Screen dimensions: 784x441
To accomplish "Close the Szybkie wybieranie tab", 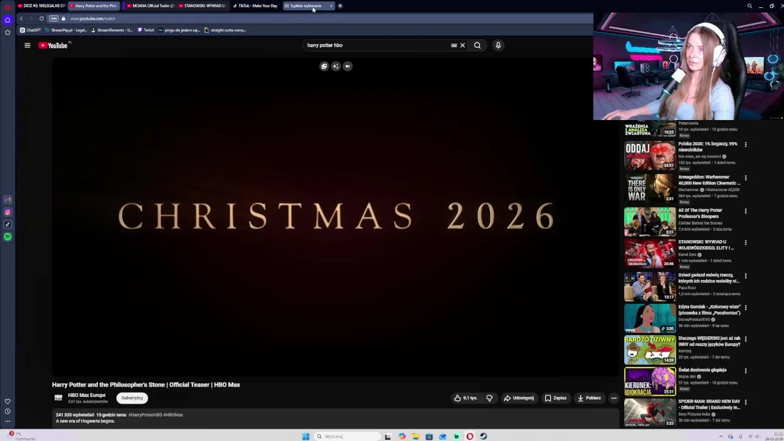I will (331, 6).
